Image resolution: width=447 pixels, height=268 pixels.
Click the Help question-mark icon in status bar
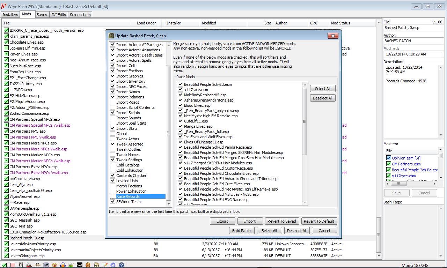pyautogui.click(x=121, y=265)
